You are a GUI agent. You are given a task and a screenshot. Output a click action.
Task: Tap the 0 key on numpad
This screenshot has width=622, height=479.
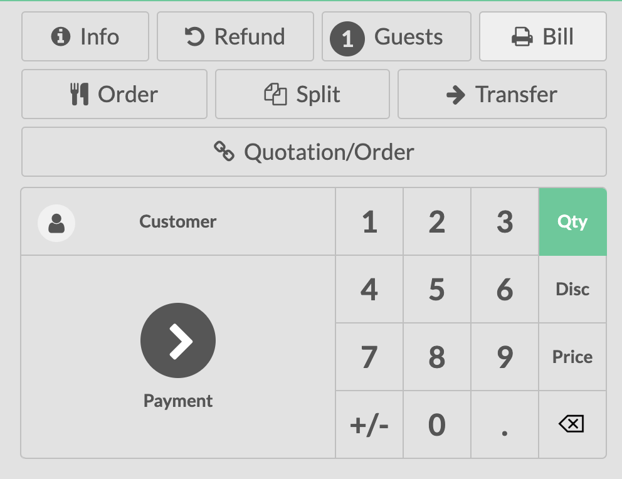pos(437,425)
